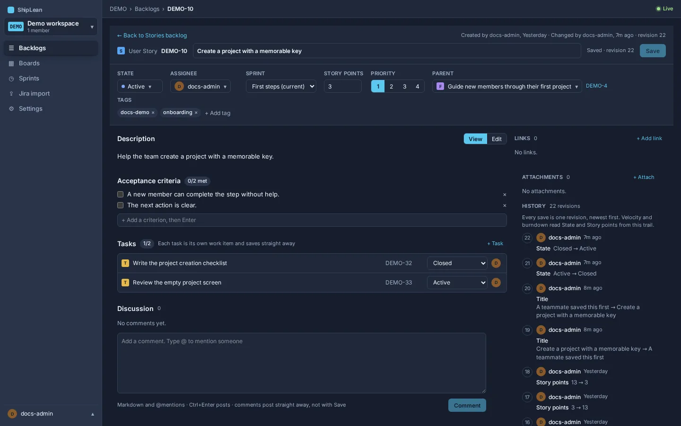Set priority to 4
The width and height of the screenshot is (681, 426).
coord(418,87)
